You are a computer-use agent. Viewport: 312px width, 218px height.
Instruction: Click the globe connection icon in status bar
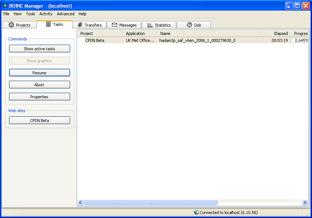[x=196, y=212]
